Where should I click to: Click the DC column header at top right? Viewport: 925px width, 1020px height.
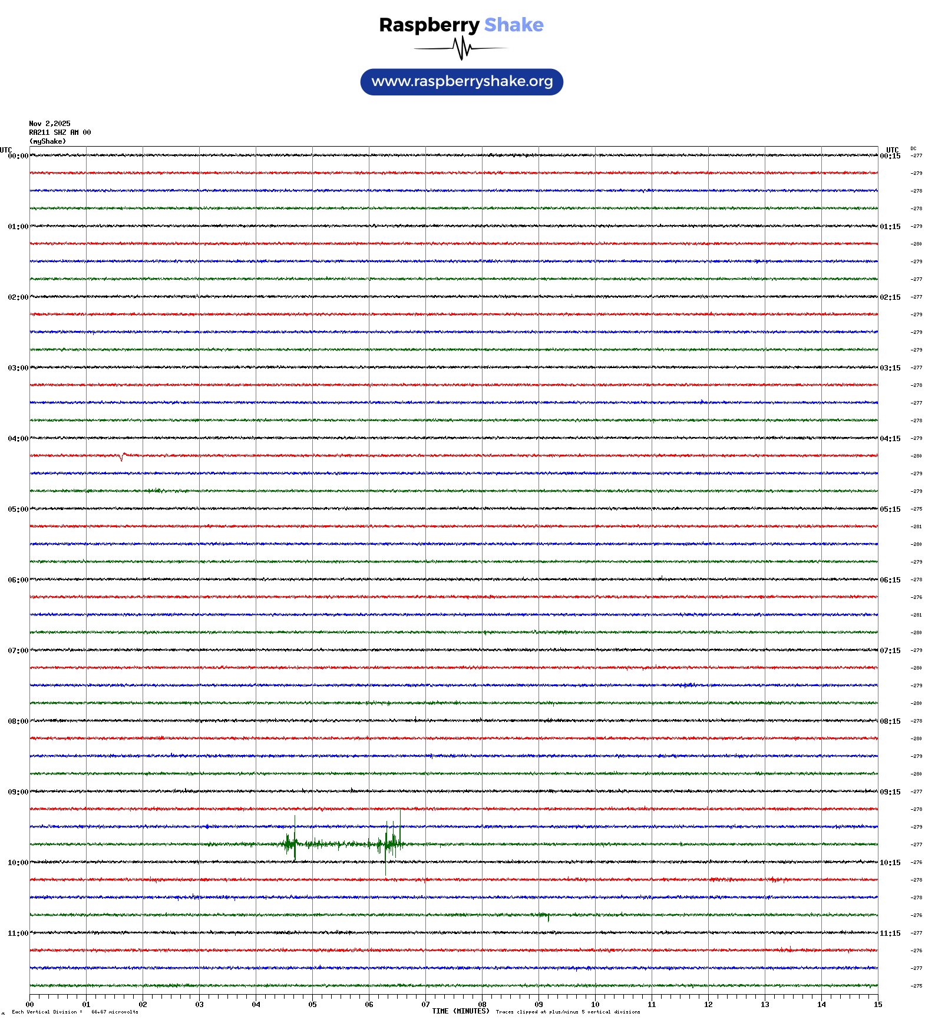(x=913, y=148)
